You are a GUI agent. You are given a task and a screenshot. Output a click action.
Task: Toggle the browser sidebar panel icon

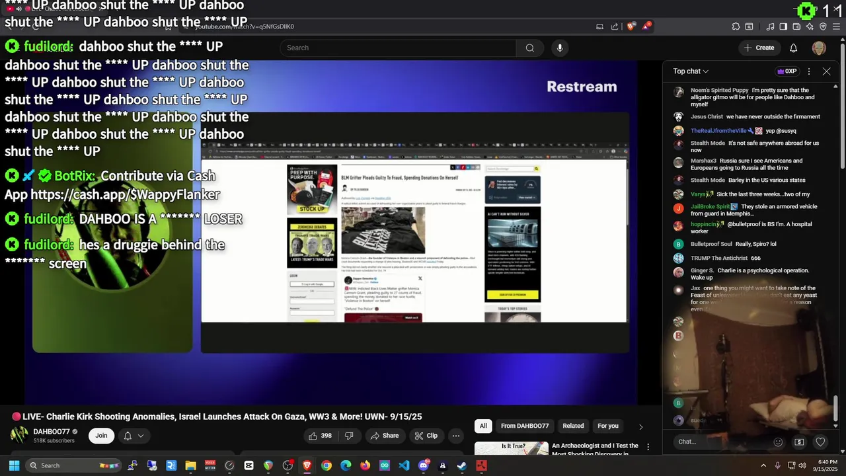[783, 26]
